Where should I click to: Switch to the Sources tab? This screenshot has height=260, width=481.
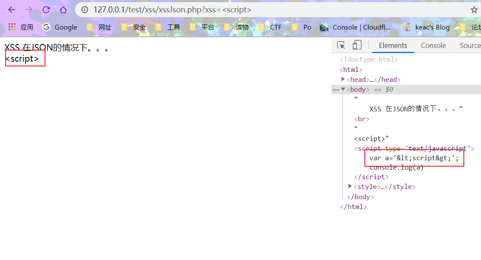[470, 45]
